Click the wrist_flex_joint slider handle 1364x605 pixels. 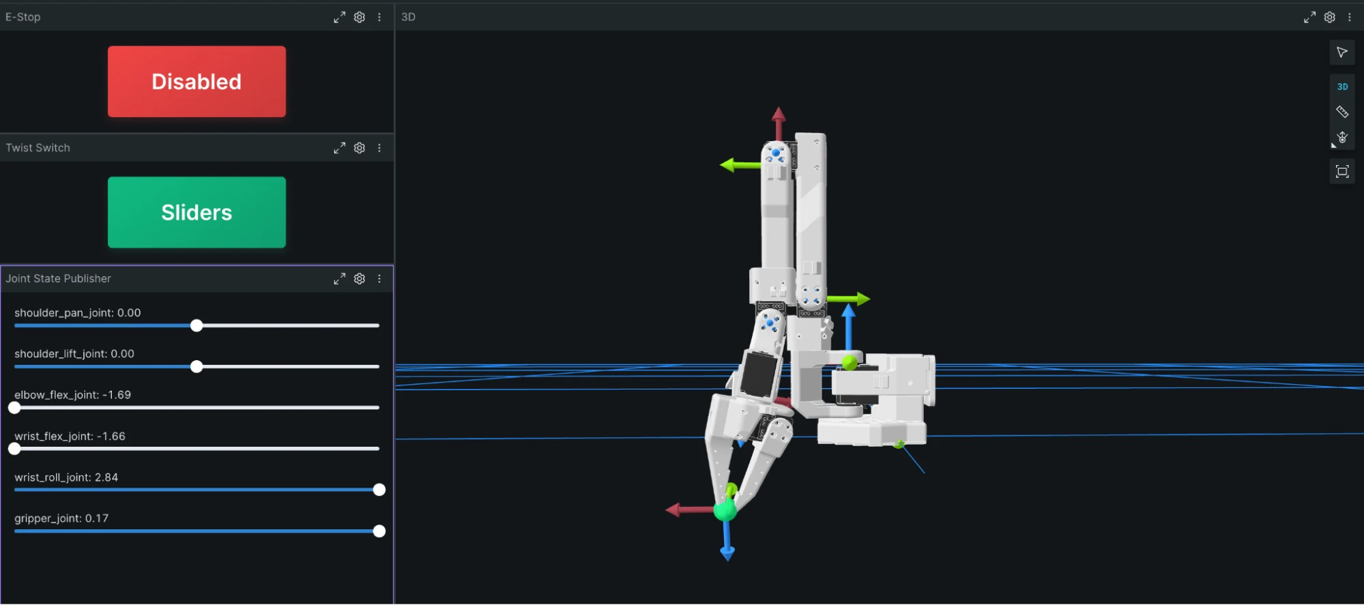coord(14,449)
